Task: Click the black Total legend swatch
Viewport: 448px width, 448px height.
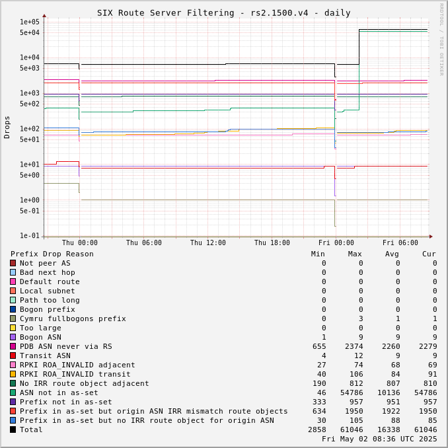Action: click(x=13, y=429)
